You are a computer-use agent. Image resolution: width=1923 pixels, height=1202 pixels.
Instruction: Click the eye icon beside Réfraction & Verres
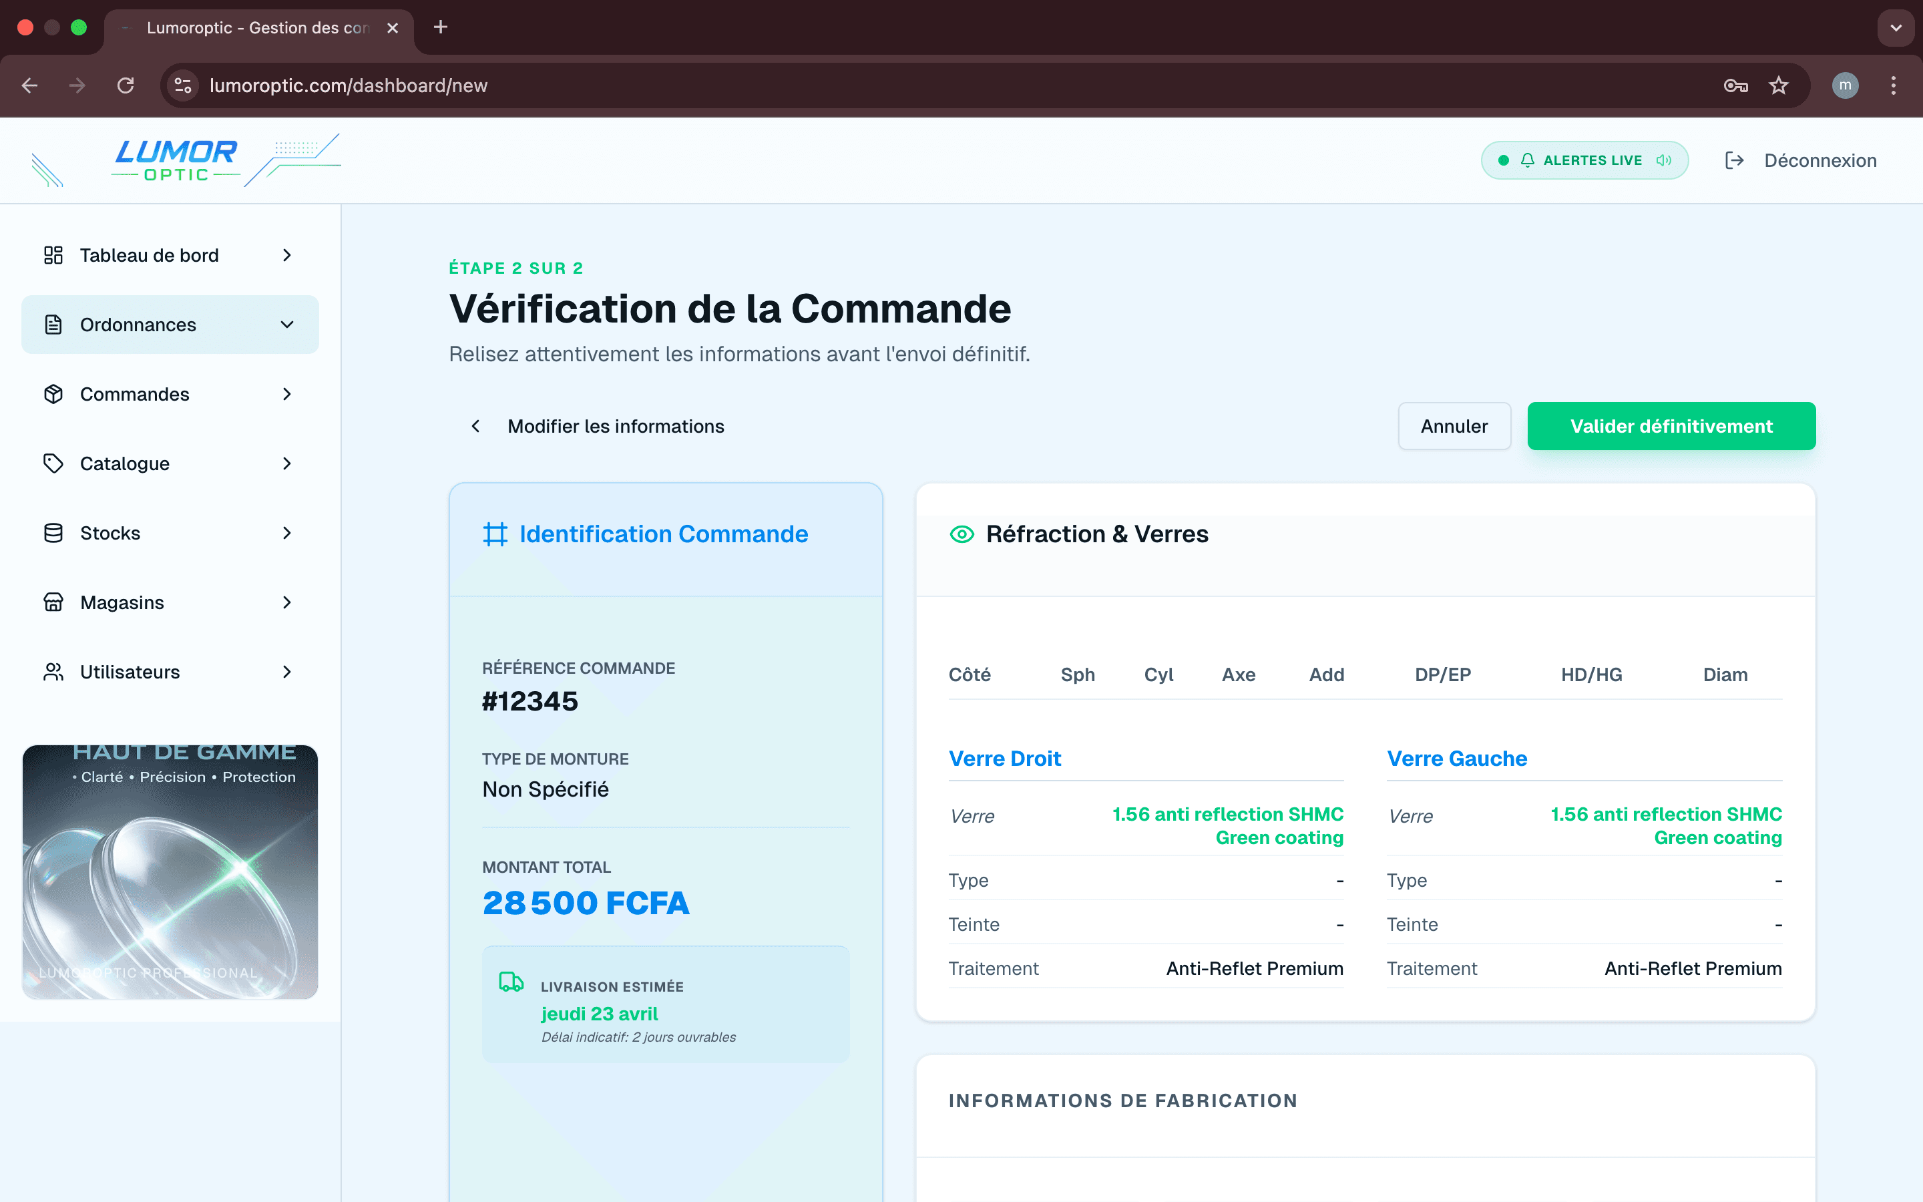coord(961,534)
